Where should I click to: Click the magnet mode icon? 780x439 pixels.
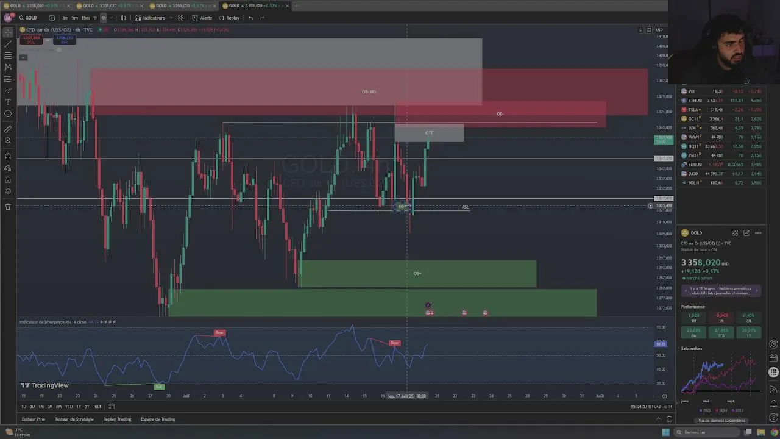[x=8, y=157]
